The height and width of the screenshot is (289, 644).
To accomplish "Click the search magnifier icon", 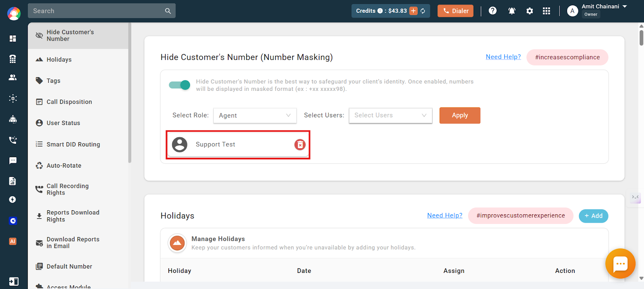I will click(168, 11).
